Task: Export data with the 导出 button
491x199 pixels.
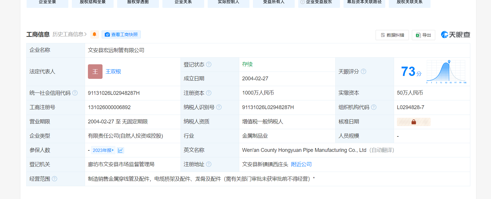Action: (x=424, y=35)
